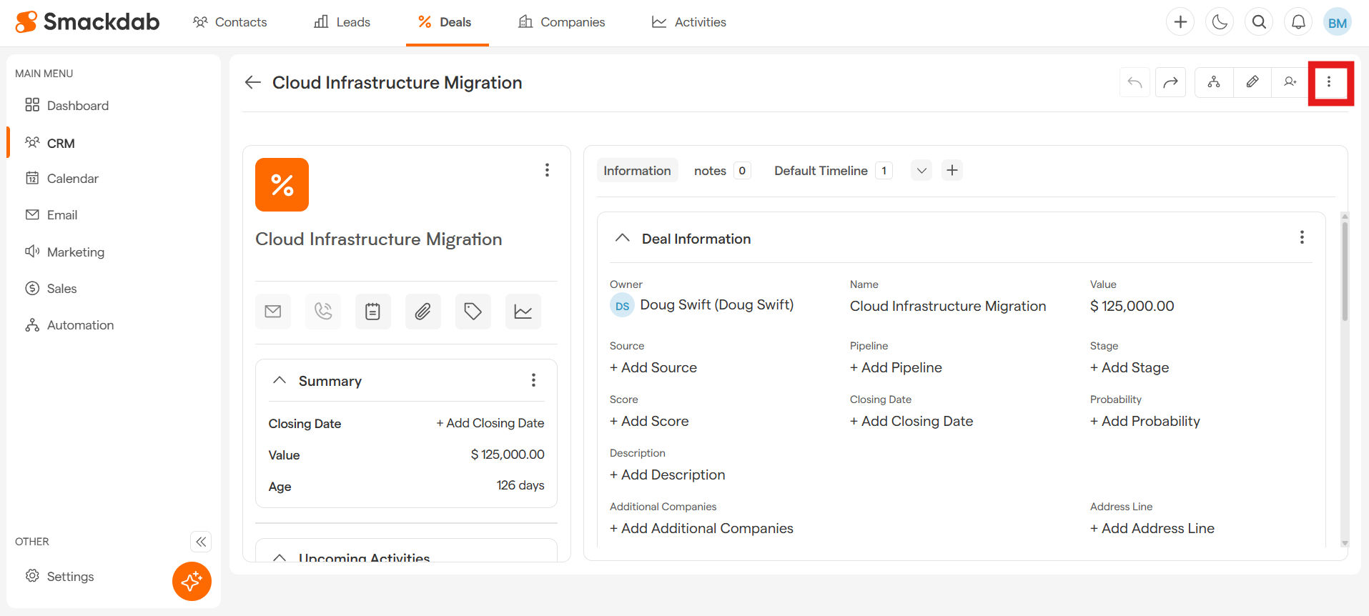Collapse the Deal Information section
Viewport: 1369px width, 616px height.
click(x=623, y=238)
